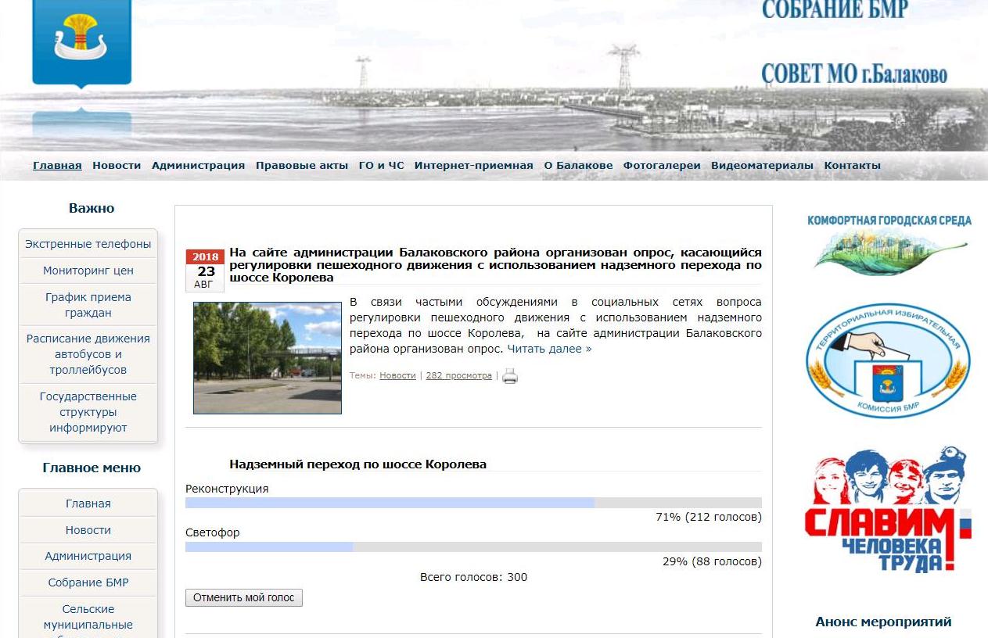
Task: Select Фотогалереи in the top menu
Action: click(662, 166)
